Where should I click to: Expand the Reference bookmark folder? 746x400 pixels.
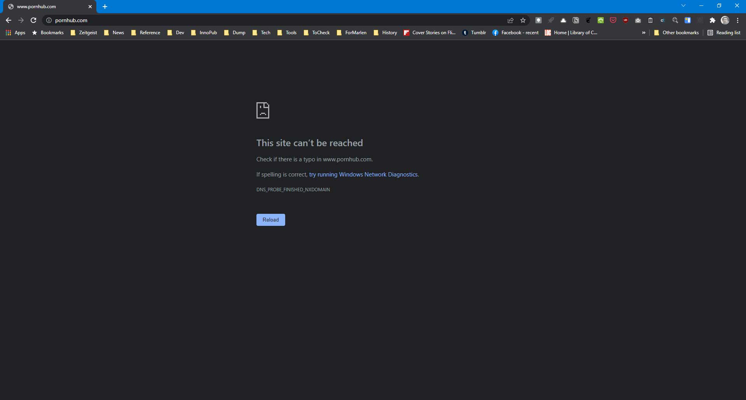point(146,33)
